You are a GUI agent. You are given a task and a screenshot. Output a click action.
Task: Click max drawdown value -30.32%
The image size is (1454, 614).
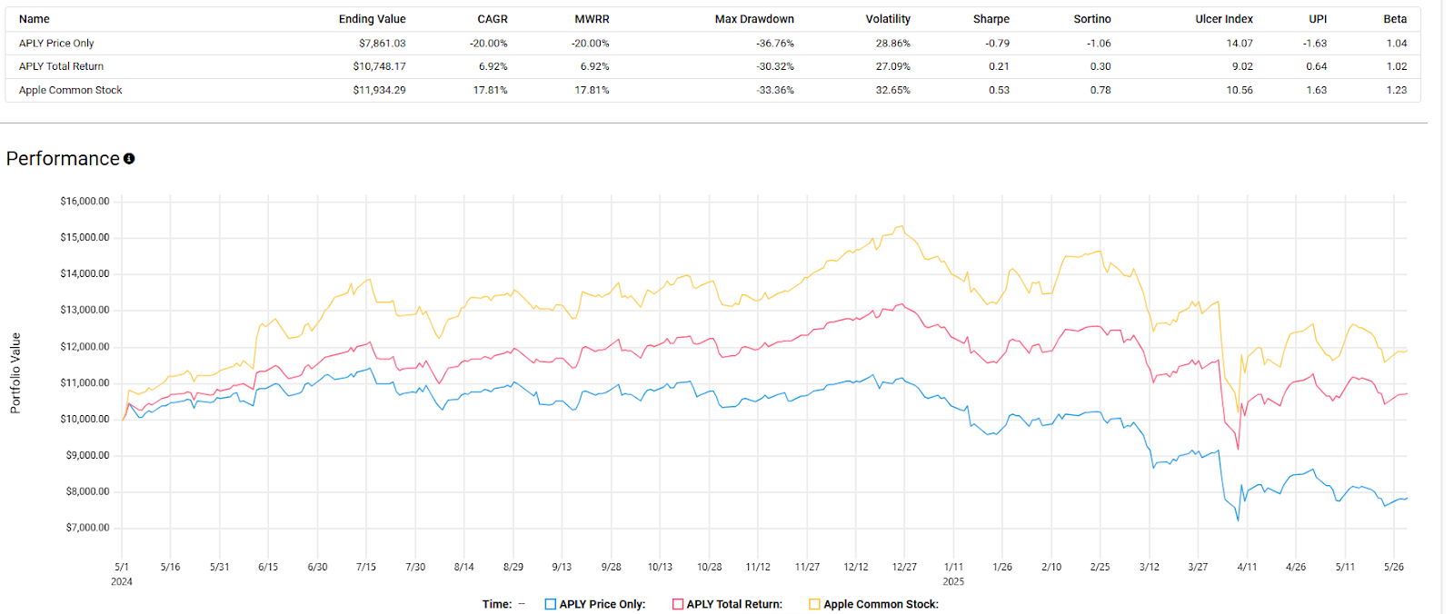tap(775, 66)
